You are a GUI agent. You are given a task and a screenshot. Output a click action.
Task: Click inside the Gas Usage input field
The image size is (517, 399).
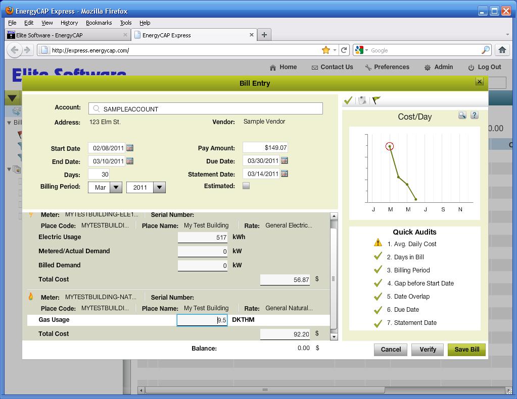click(202, 320)
